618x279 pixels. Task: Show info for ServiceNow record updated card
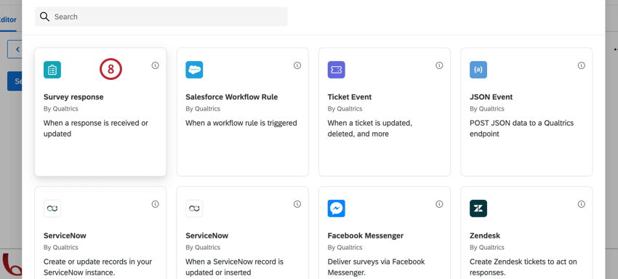pos(297,204)
